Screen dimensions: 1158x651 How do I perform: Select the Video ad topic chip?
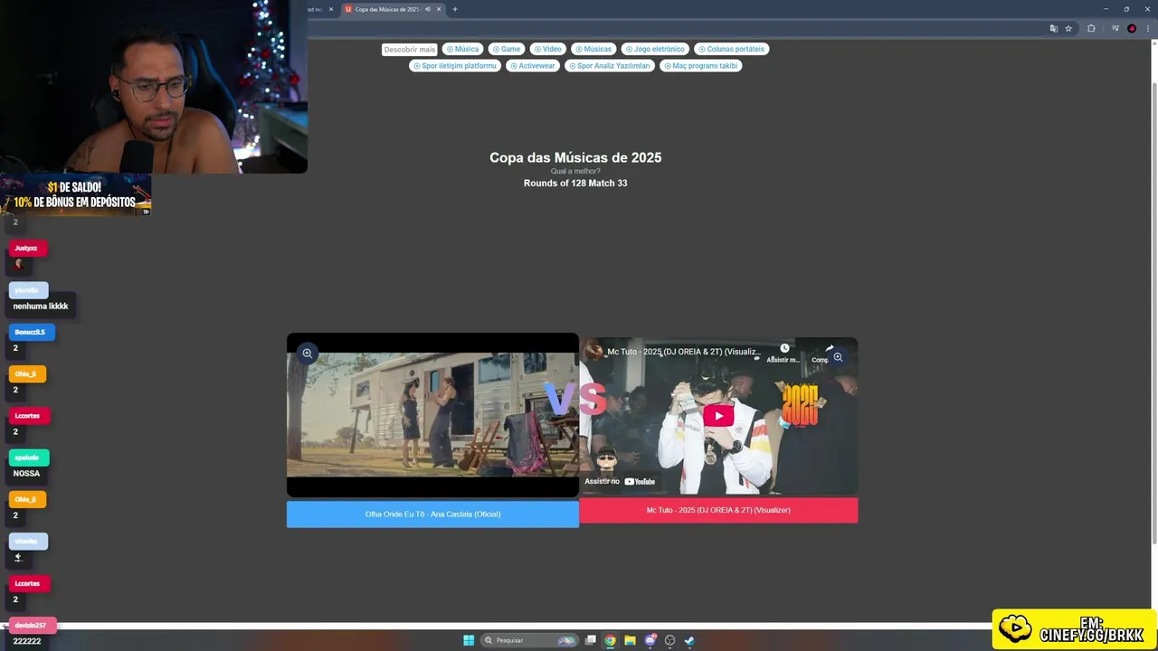pyautogui.click(x=547, y=49)
